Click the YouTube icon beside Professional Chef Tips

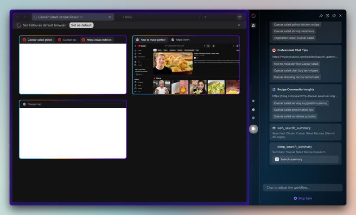274,50
